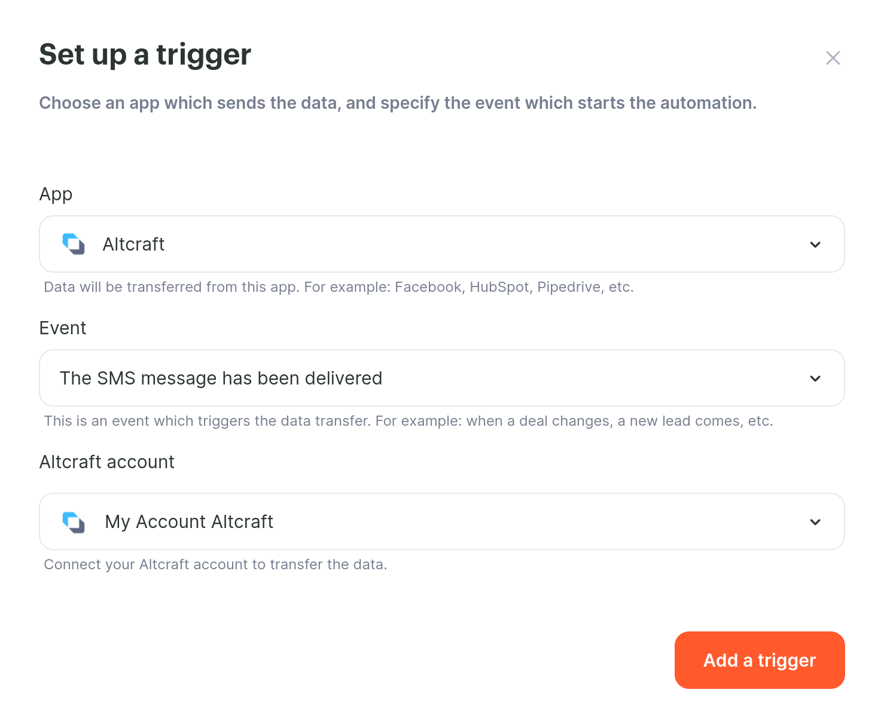The width and height of the screenshot is (878, 708).
Task: Select the Altcraft app name text
Action: click(133, 244)
